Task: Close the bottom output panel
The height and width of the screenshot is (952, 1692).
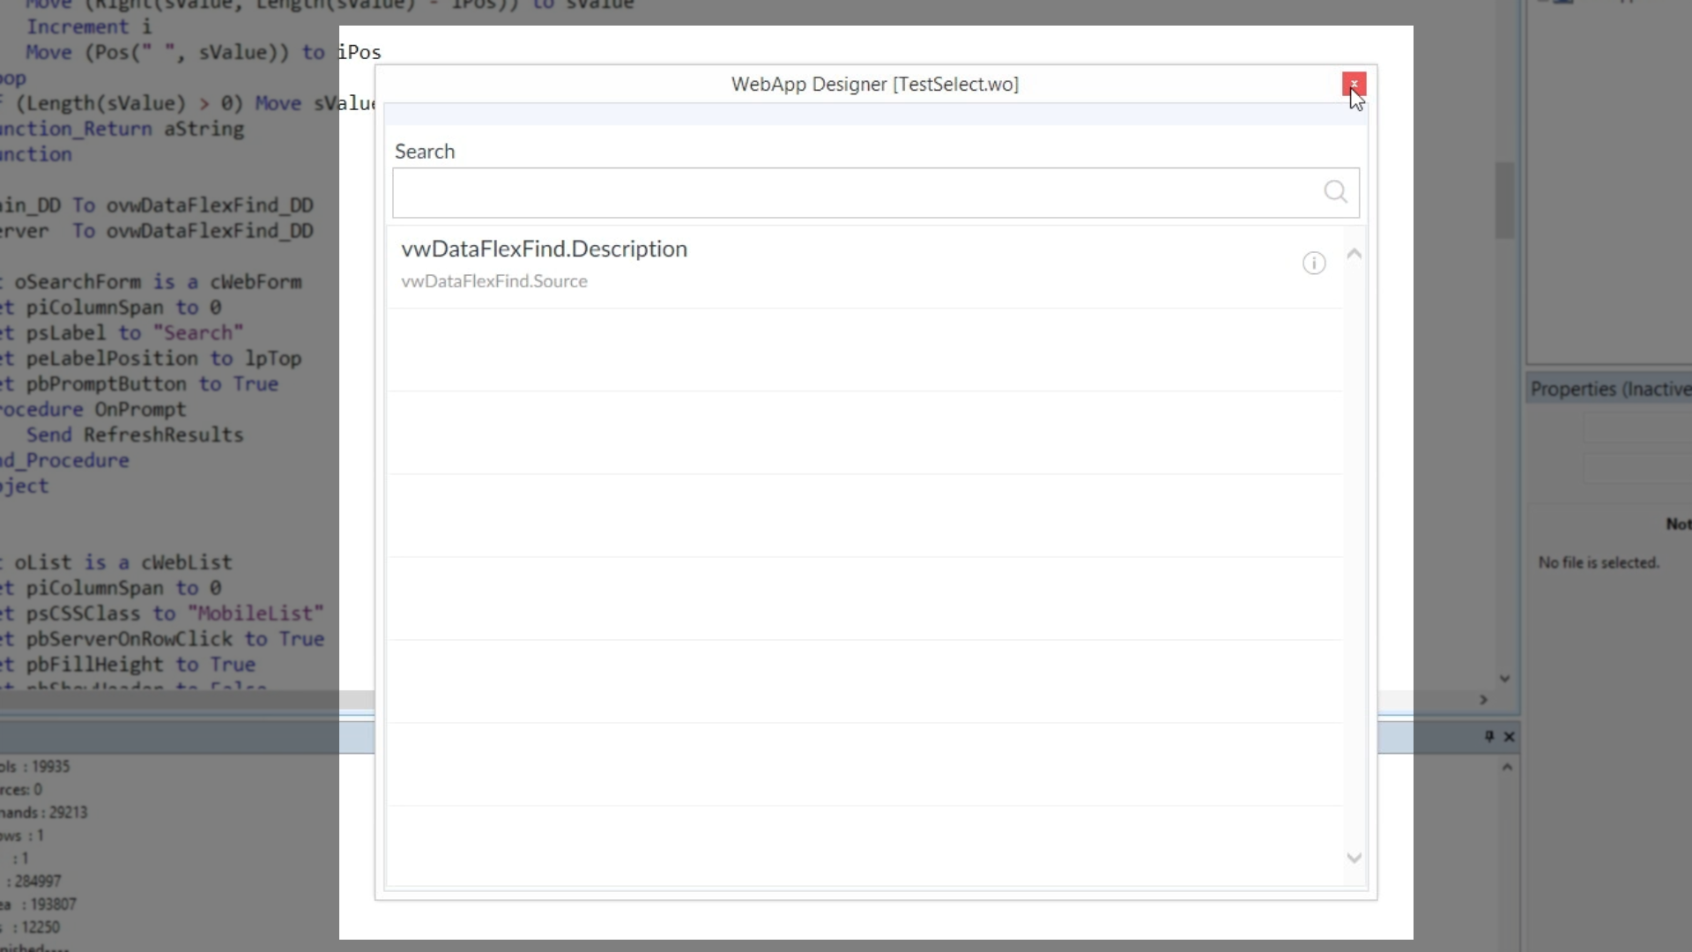Action: (x=1509, y=736)
